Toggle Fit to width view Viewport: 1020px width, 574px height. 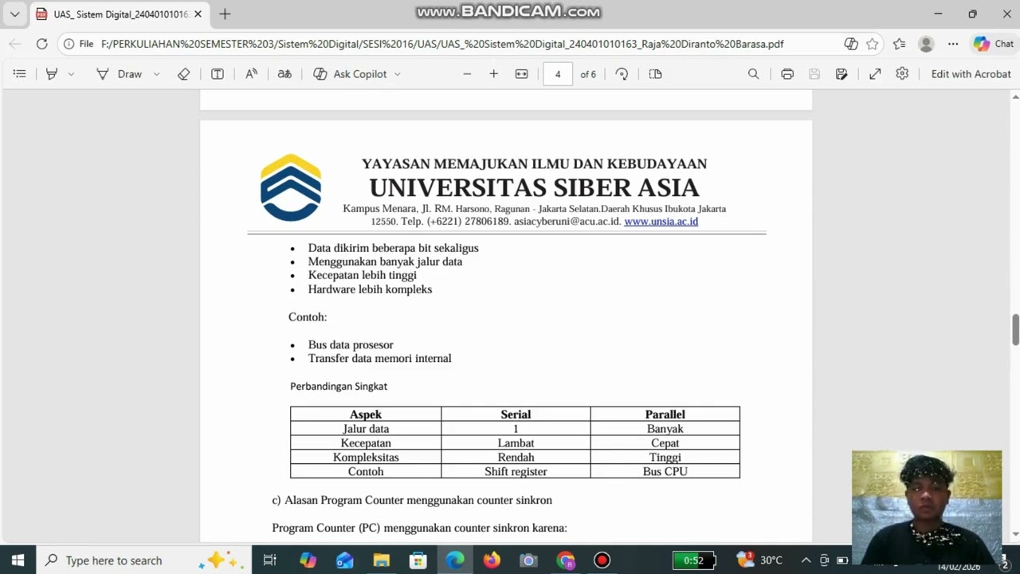point(521,74)
